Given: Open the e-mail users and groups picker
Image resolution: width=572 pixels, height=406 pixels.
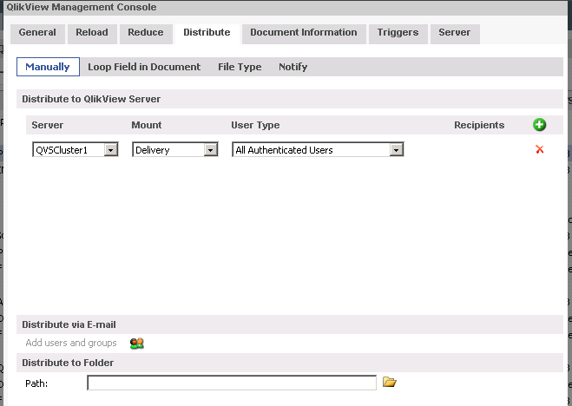Looking at the screenshot, I should tap(137, 343).
